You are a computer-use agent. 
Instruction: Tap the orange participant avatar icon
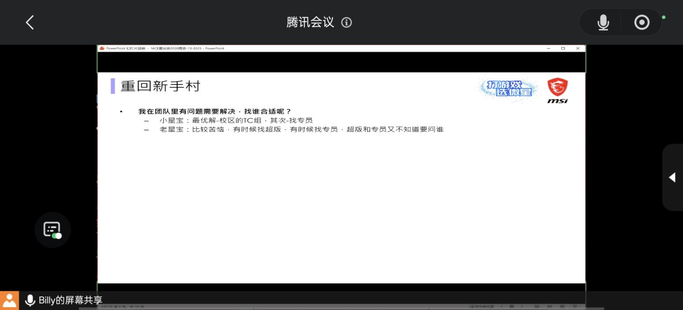coord(9,300)
